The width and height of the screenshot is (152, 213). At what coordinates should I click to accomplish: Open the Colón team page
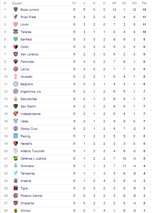coord(25,47)
